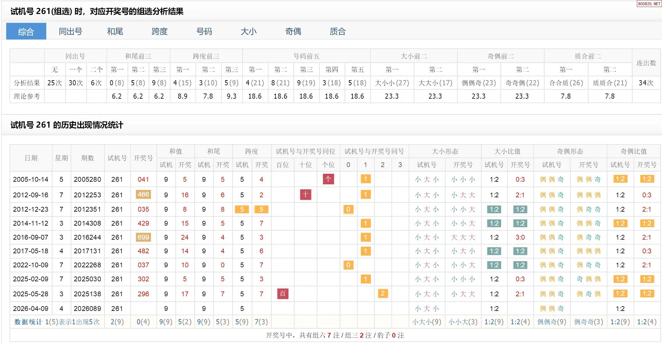
Task: Click the highlighted 699 draw number
Action: point(143,237)
